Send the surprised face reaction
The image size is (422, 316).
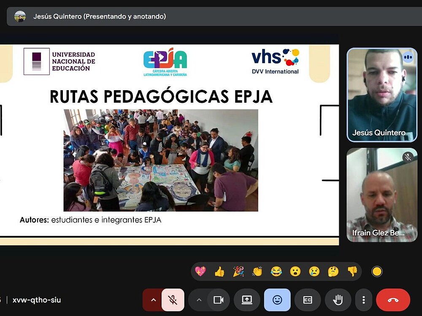(295, 271)
